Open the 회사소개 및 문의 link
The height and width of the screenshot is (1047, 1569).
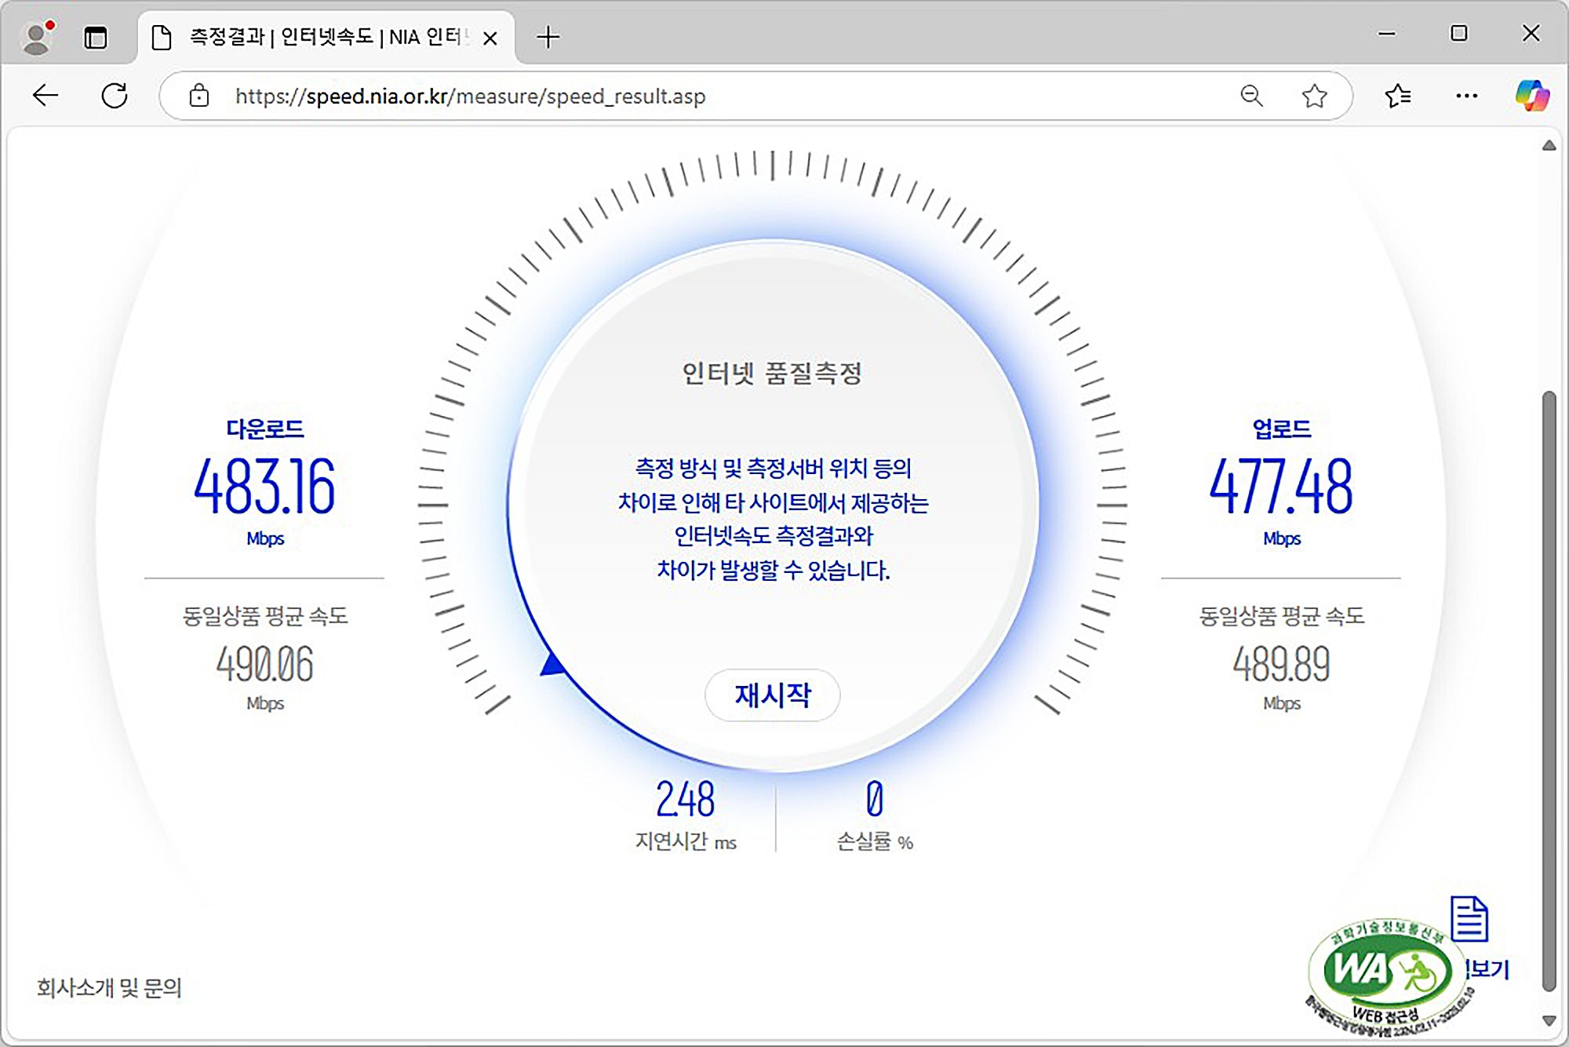pos(109,987)
